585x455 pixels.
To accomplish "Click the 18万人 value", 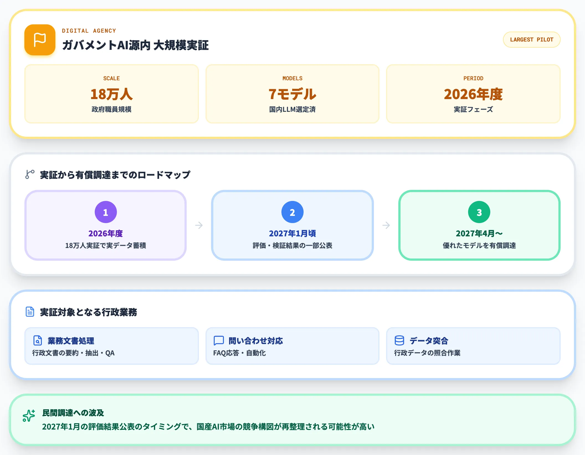I will (x=112, y=94).
